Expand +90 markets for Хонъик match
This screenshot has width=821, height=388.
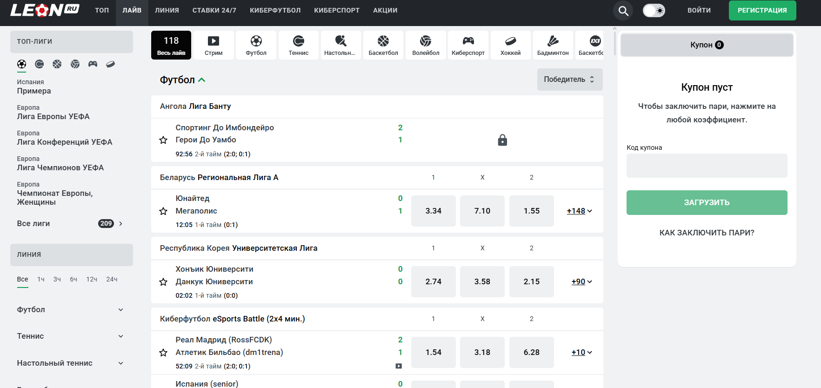click(x=581, y=282)
